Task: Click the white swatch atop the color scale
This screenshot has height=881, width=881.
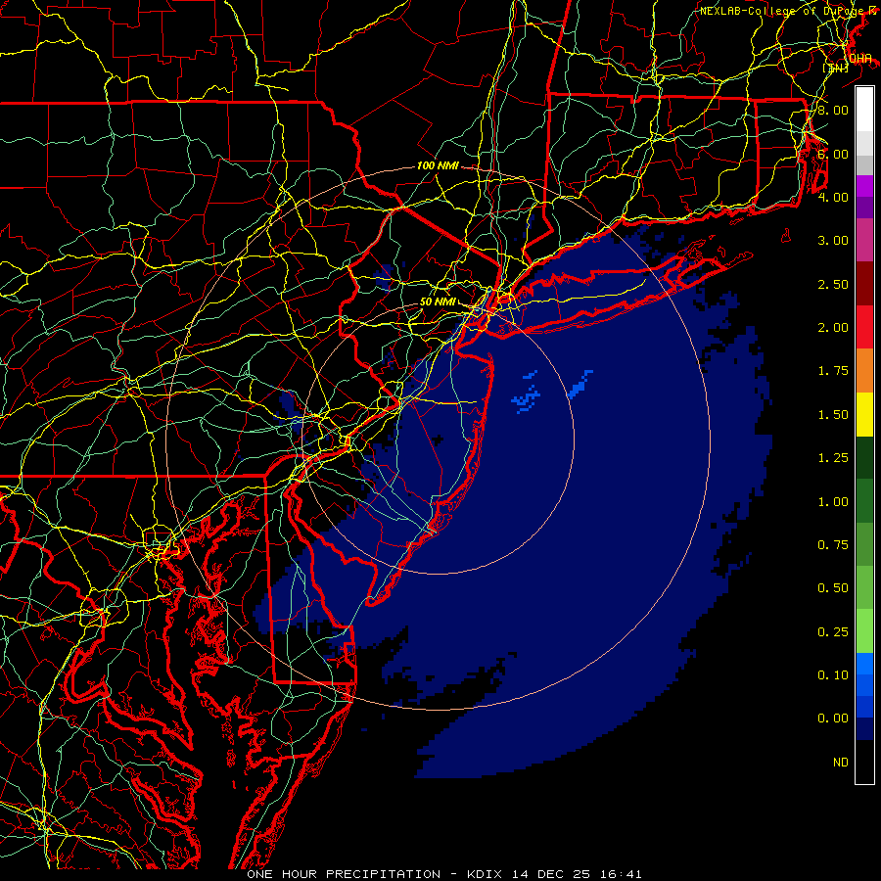Action: [864, 109]
